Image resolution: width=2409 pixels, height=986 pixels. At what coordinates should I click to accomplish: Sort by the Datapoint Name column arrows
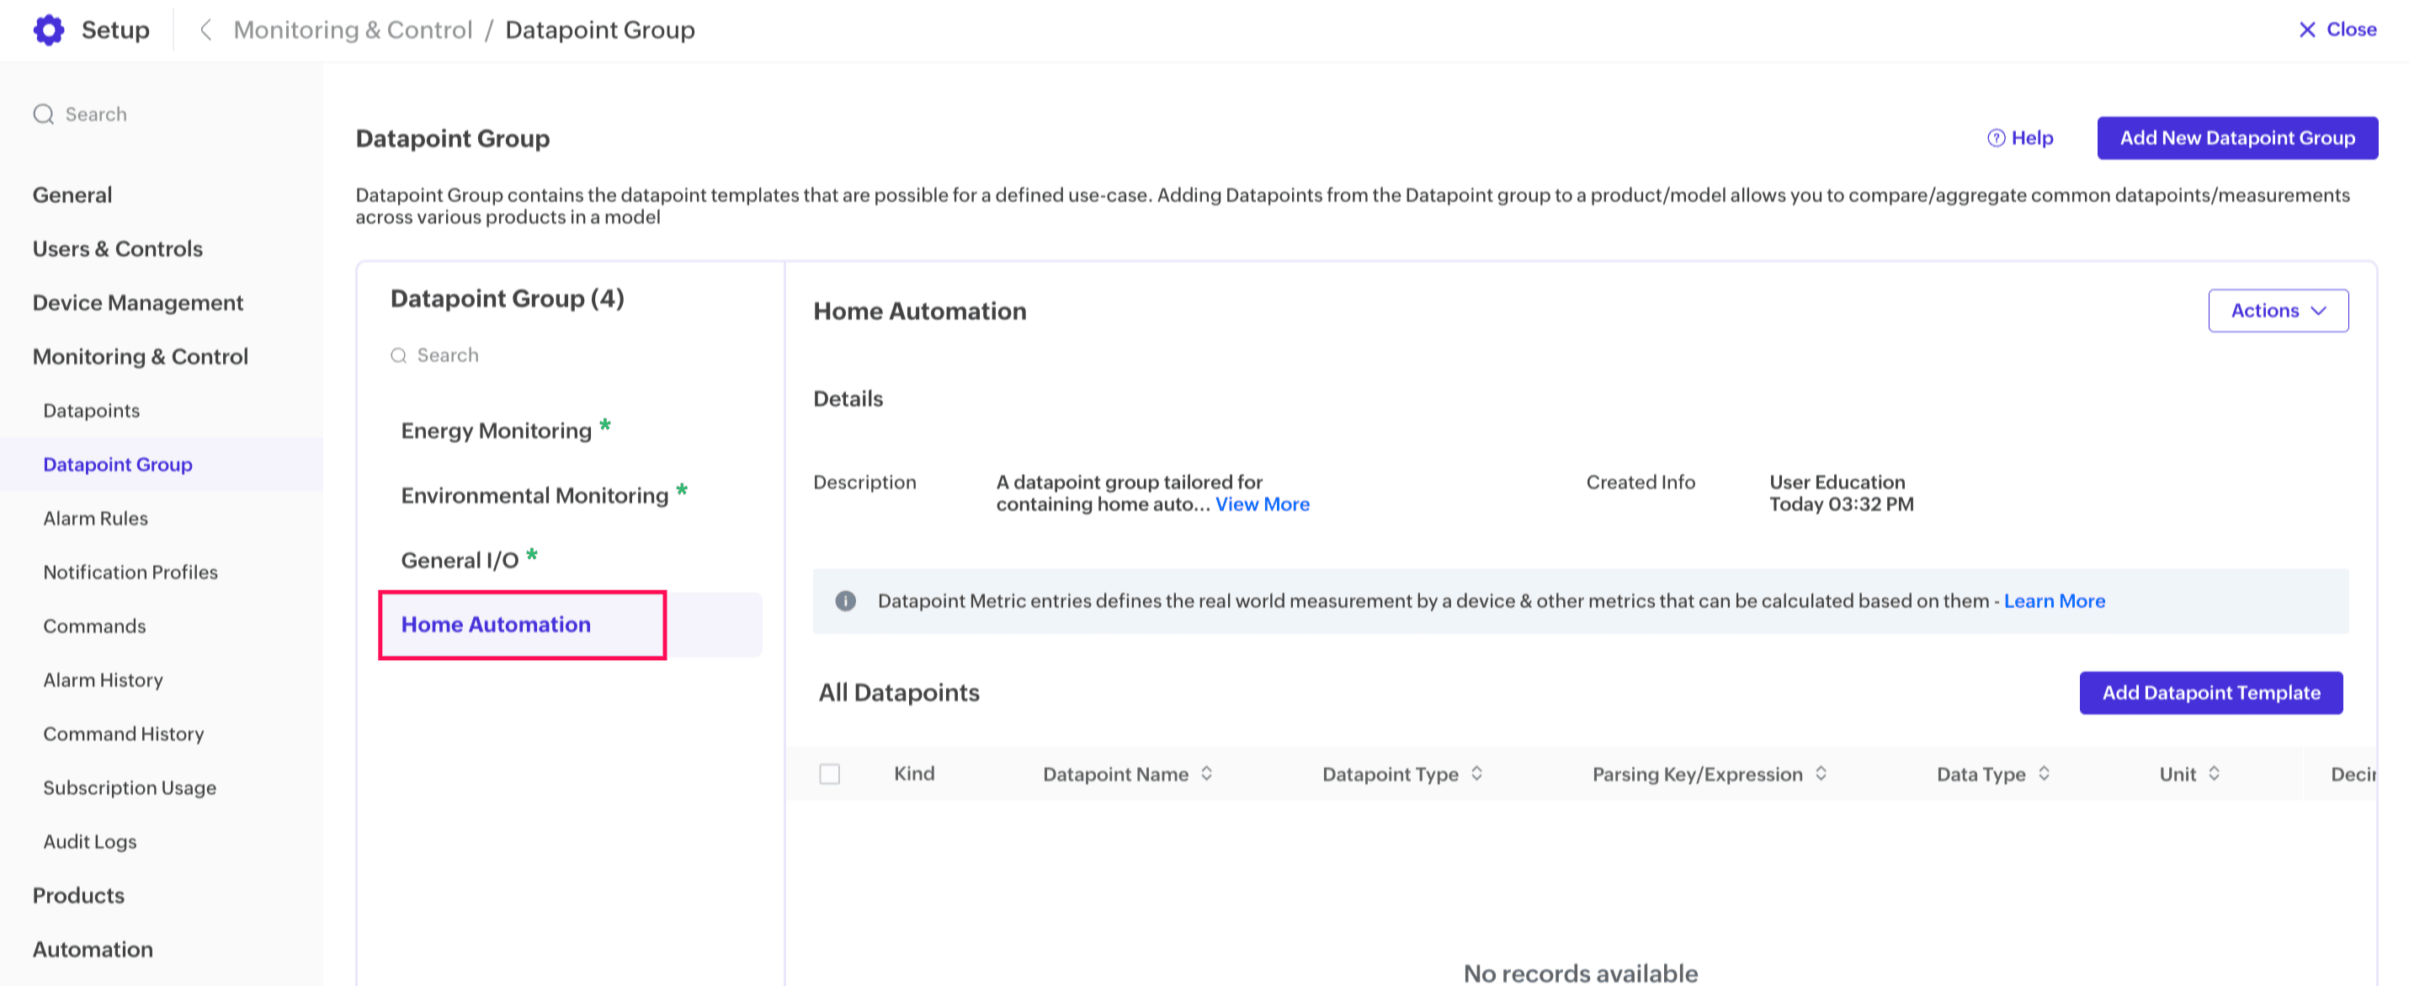[1206, 774]
